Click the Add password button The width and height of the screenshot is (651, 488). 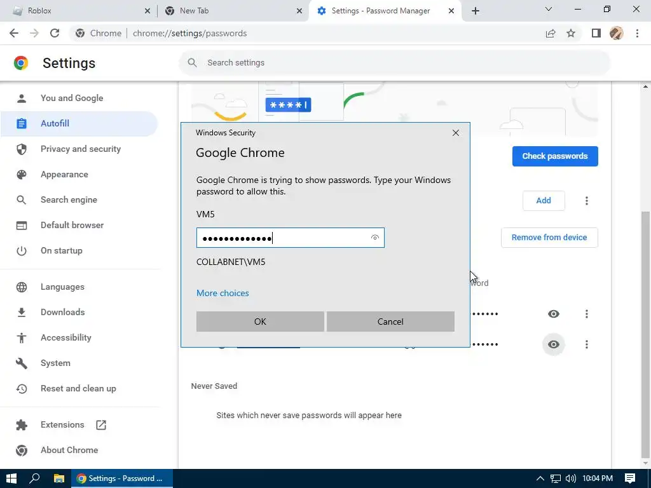point(544,201)
